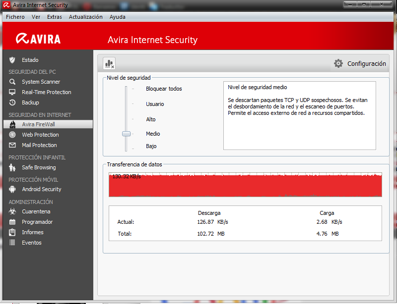
Task: Click the Programador calendar icon
Action: point(12,222)
